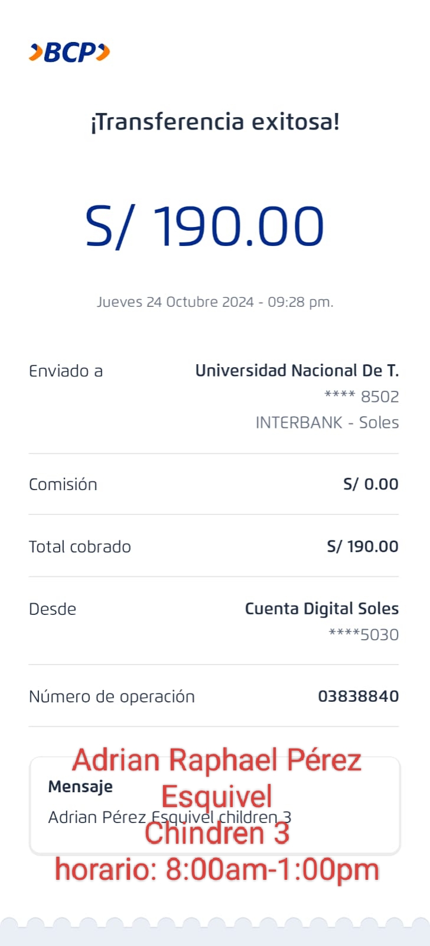430x946 pixels.
Task: Click the source account ending 5030
Action: 363,635
